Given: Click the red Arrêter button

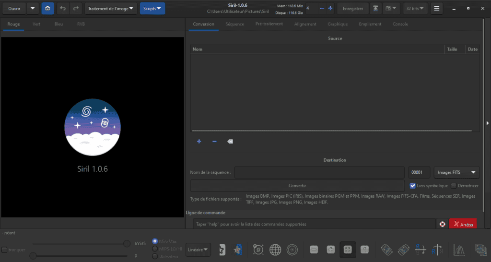Looking at the screenshot, I should click(x=463, y=225).
